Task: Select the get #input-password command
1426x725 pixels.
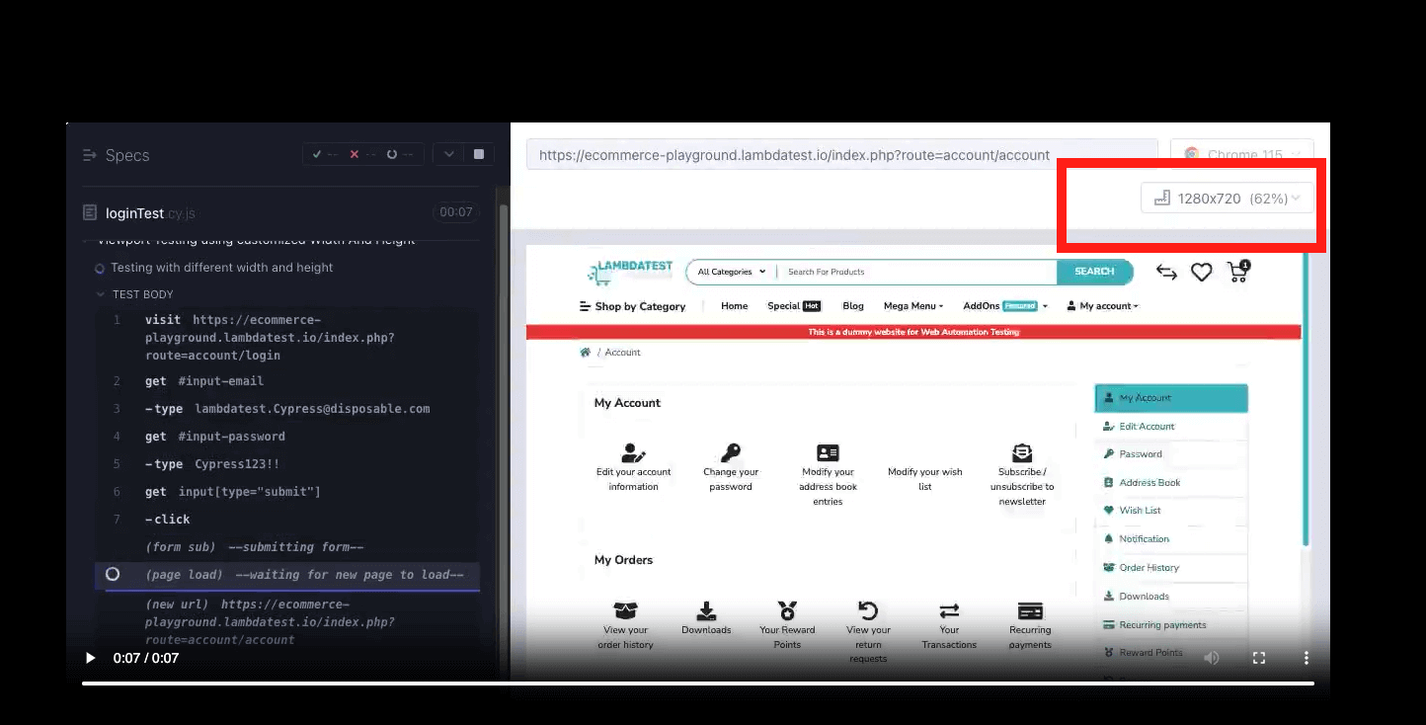Action: coord(287,437)
